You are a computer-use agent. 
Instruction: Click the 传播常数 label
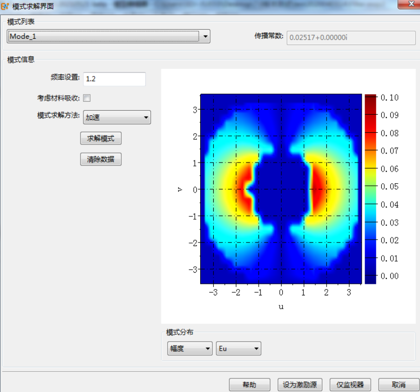click(x=269, y=36)
